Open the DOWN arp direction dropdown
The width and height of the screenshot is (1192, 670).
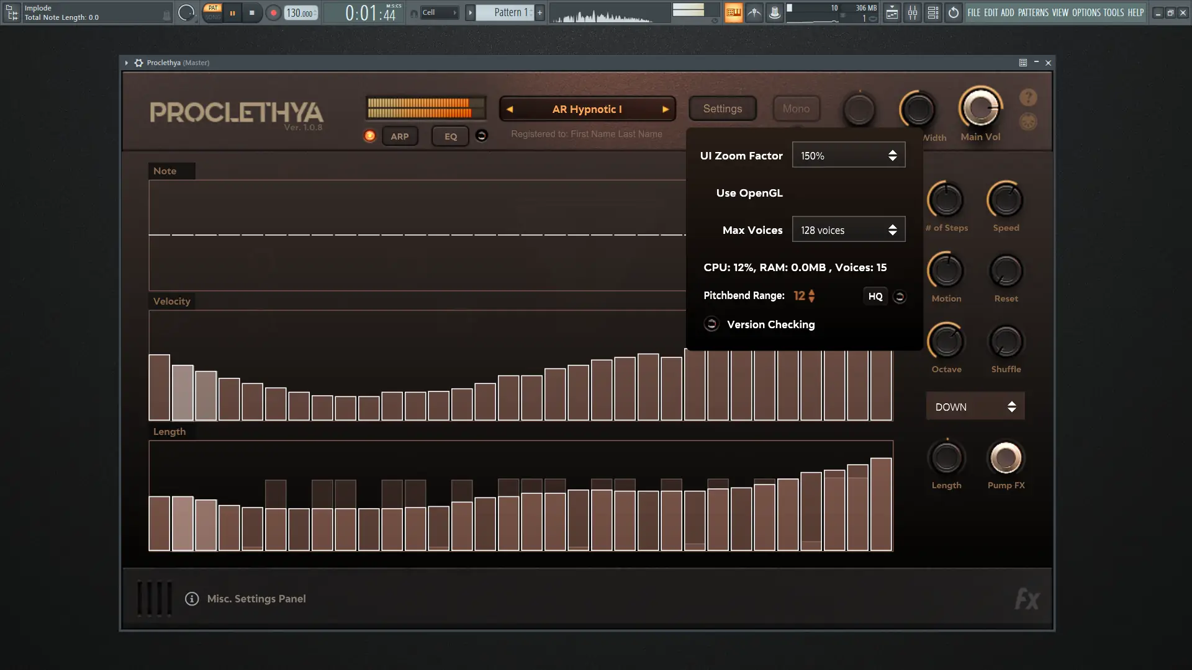coord(975,407)
